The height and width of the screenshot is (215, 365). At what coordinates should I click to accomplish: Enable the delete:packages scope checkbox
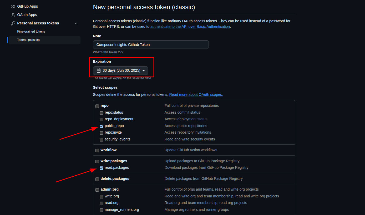[x=97, y=179]
